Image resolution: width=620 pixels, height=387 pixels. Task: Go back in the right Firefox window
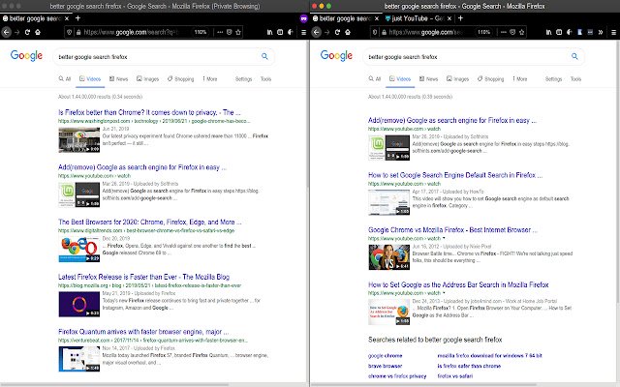pos(317,32)
